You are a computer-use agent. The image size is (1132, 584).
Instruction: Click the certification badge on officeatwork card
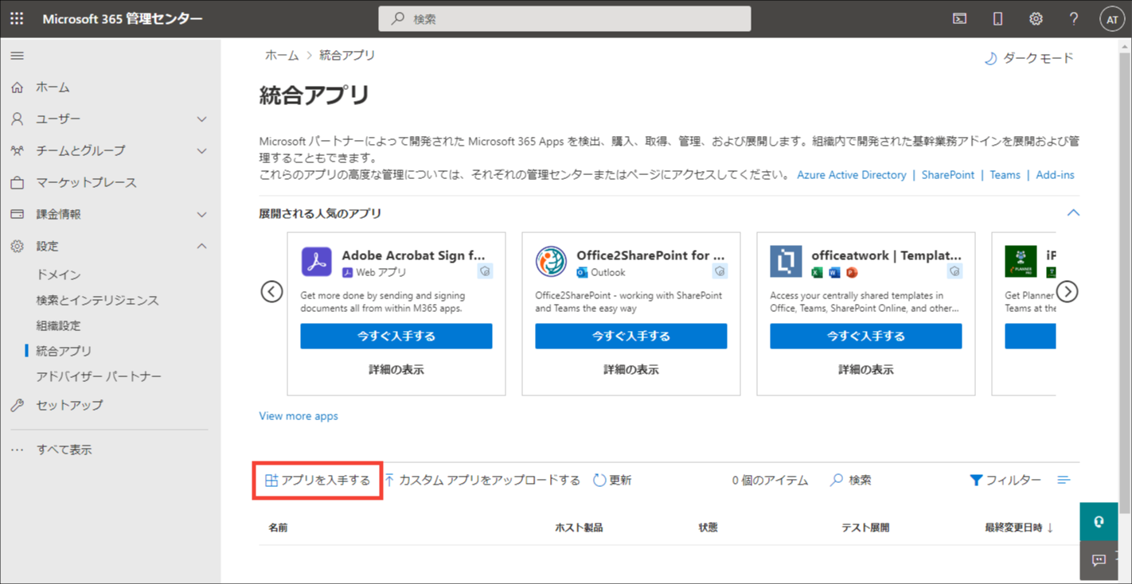[954, 271]
